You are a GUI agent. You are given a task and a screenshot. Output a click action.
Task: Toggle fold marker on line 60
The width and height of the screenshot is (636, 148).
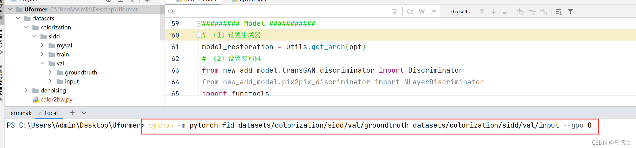pyautogui.click(x=199, y=35)
